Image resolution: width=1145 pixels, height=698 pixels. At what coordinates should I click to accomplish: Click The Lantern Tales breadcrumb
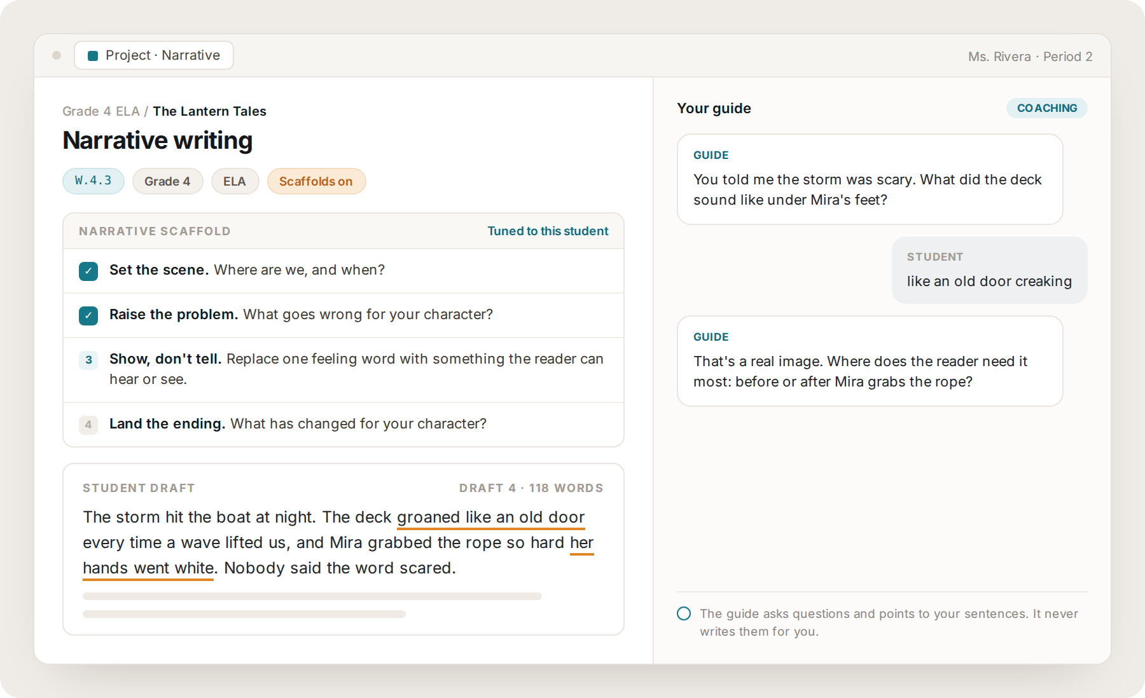coord(209,111)
